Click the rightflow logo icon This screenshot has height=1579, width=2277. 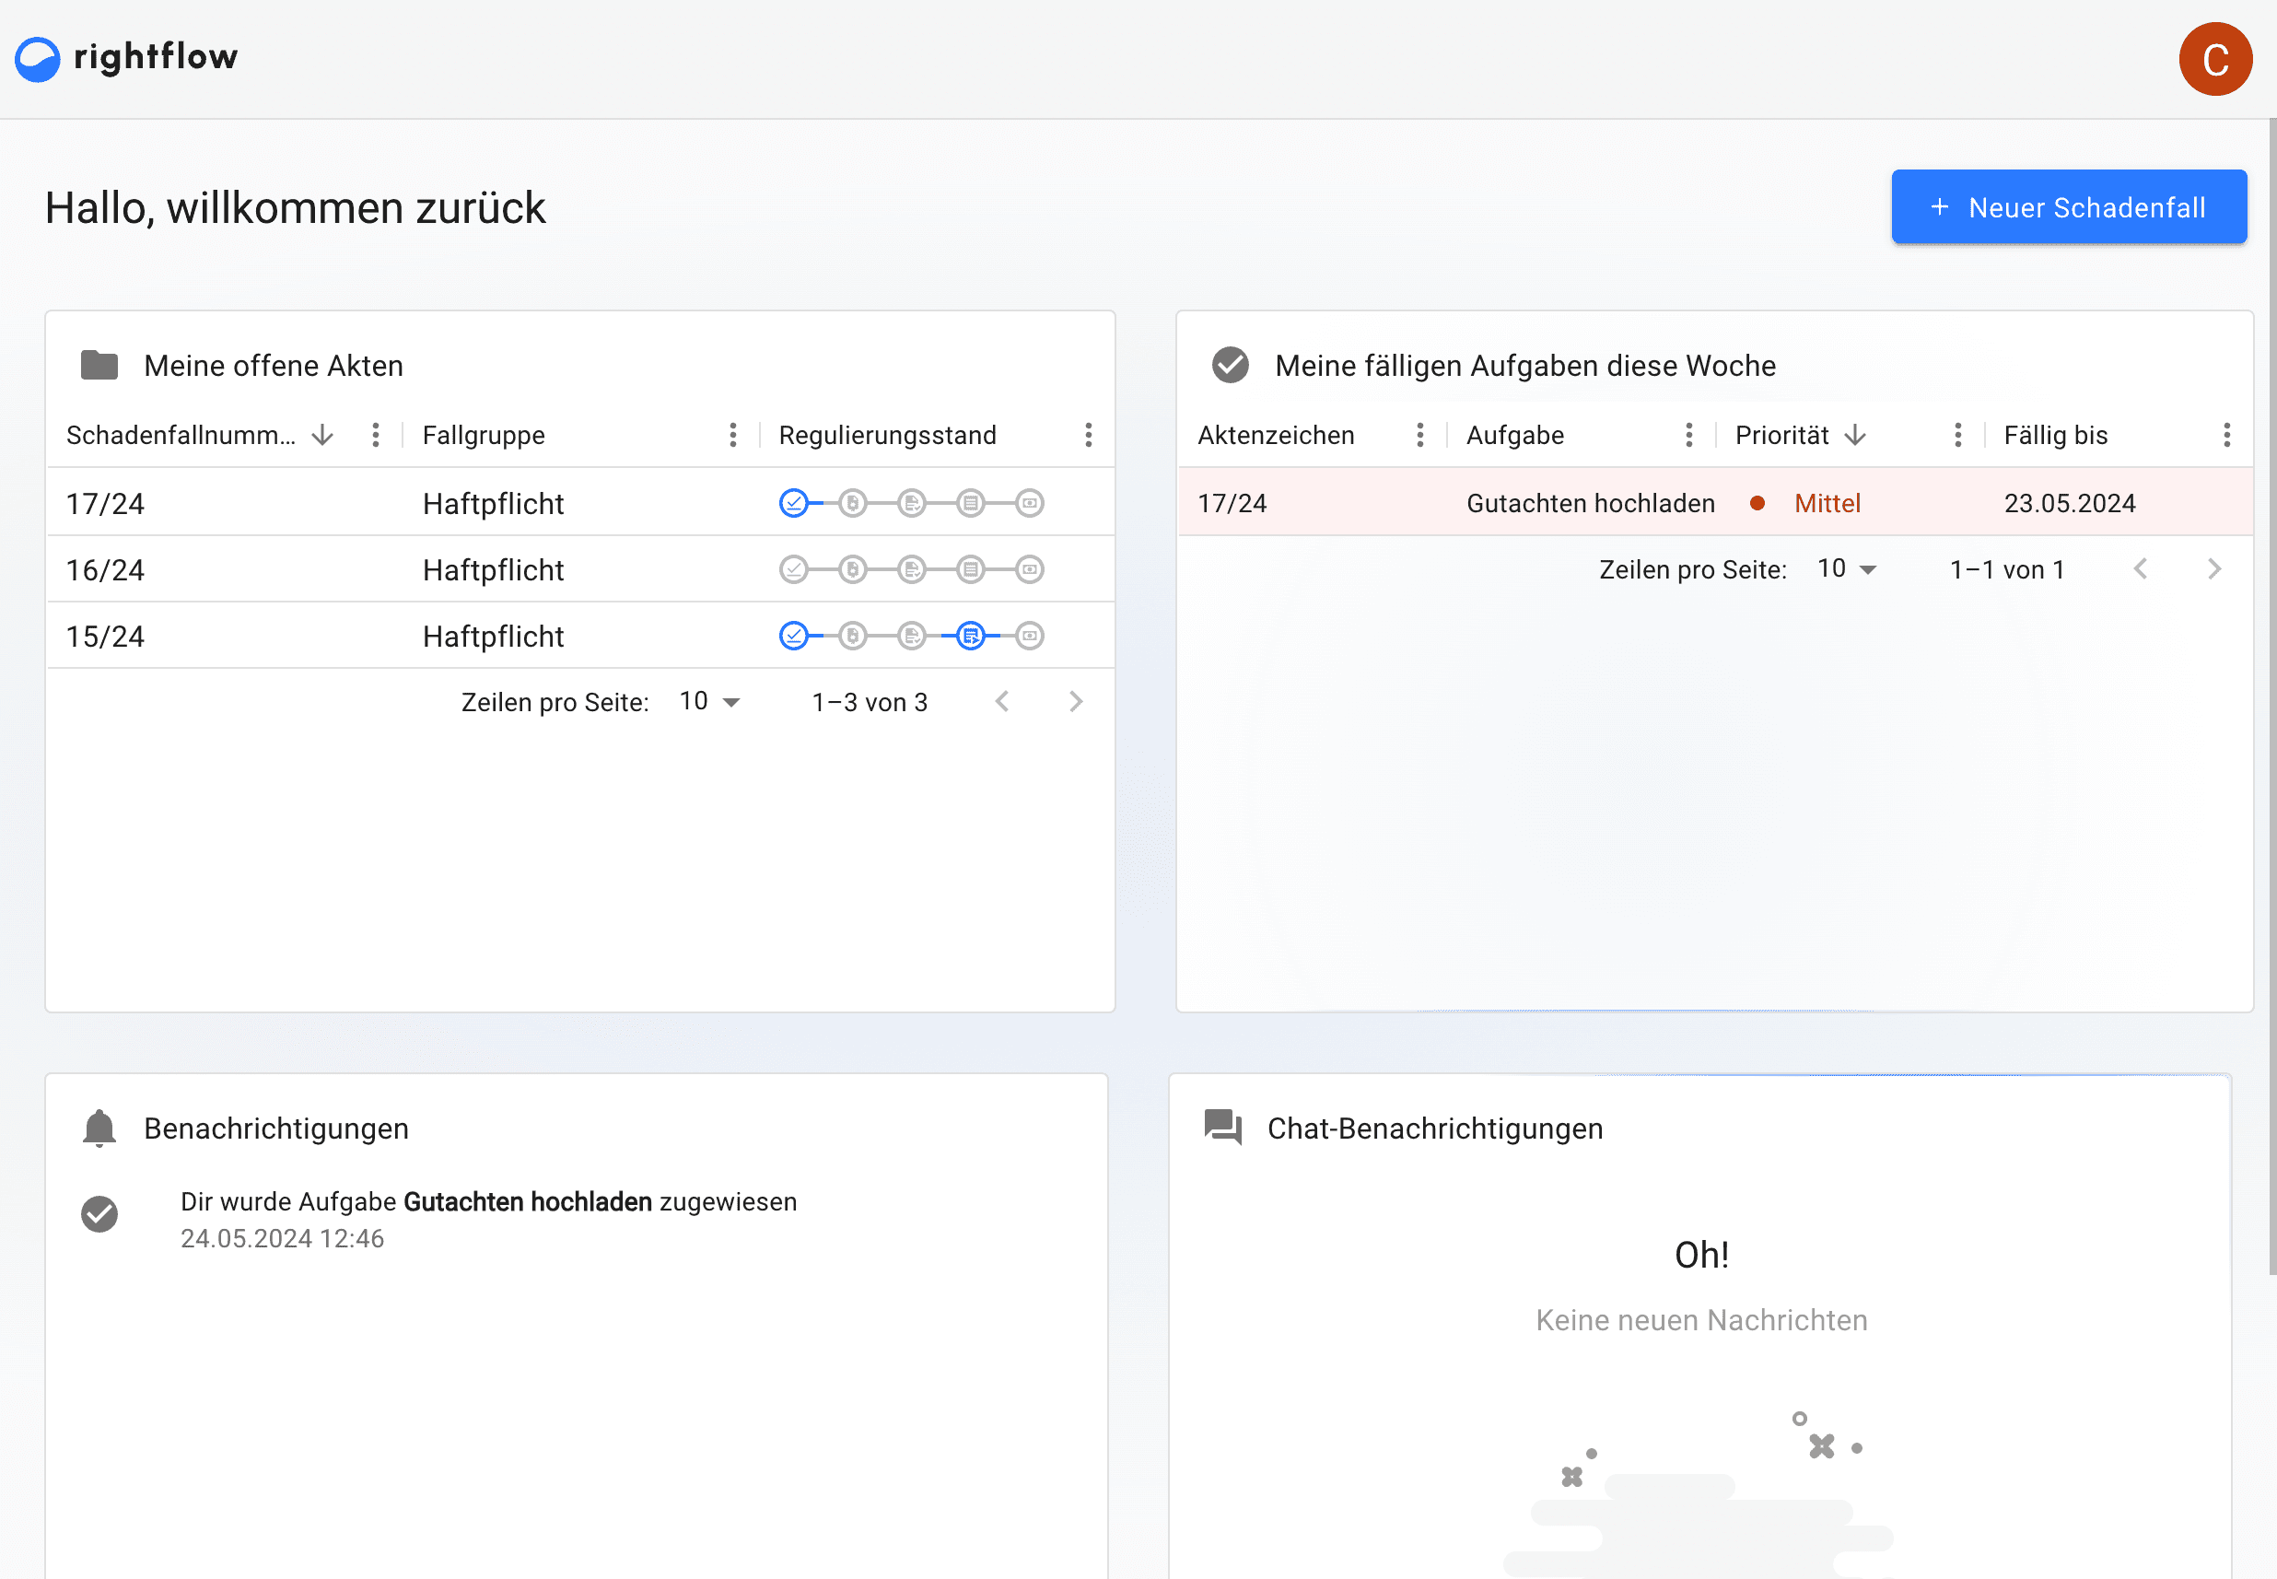coord(38,59)
